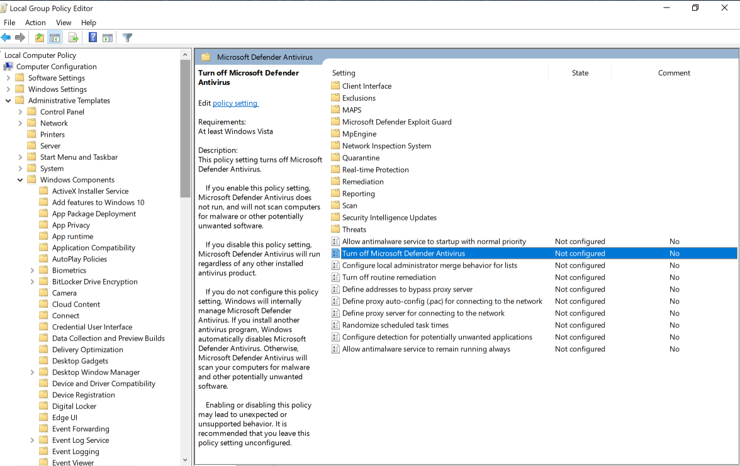The image size is (740, 466).
Task: Select the Cloud Content tree item
Action: (76, 305)
